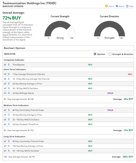Image resolution: width=136 pixels, height=163 pixels.
Task: Click dollar icon for 20 - 100 Day MACD Oscillator
Action: (9, 120)
